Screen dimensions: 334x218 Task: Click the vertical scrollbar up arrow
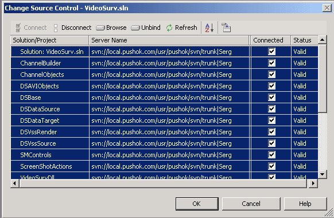point(323,40)
